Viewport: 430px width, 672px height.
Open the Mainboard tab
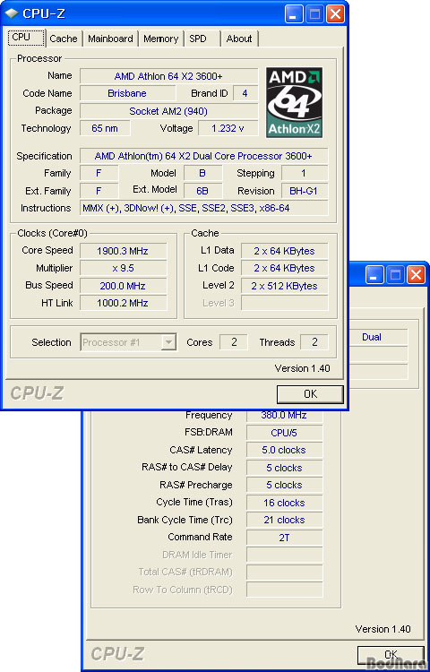[x=110, y=39]
